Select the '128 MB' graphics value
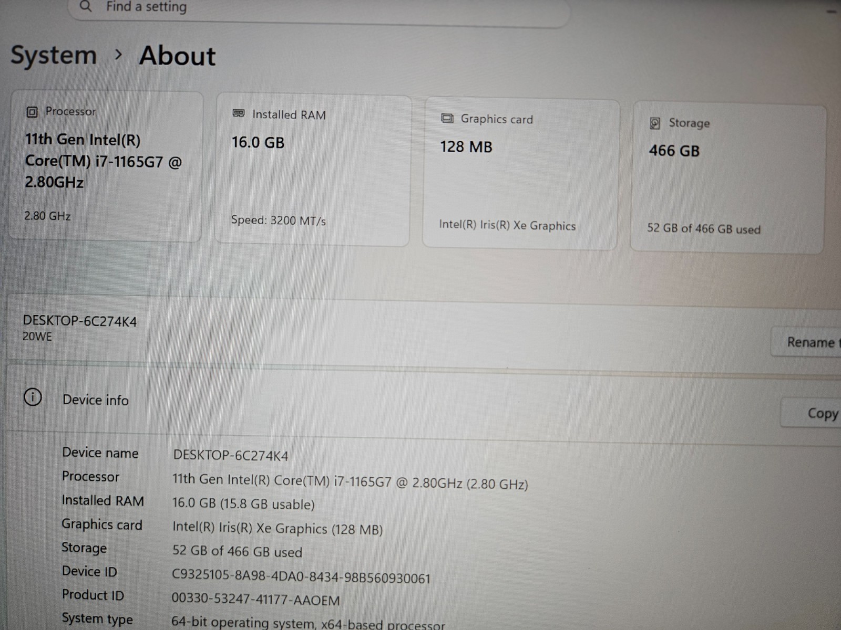The height and width of the screenshot is (630, 841). point(466,146)
